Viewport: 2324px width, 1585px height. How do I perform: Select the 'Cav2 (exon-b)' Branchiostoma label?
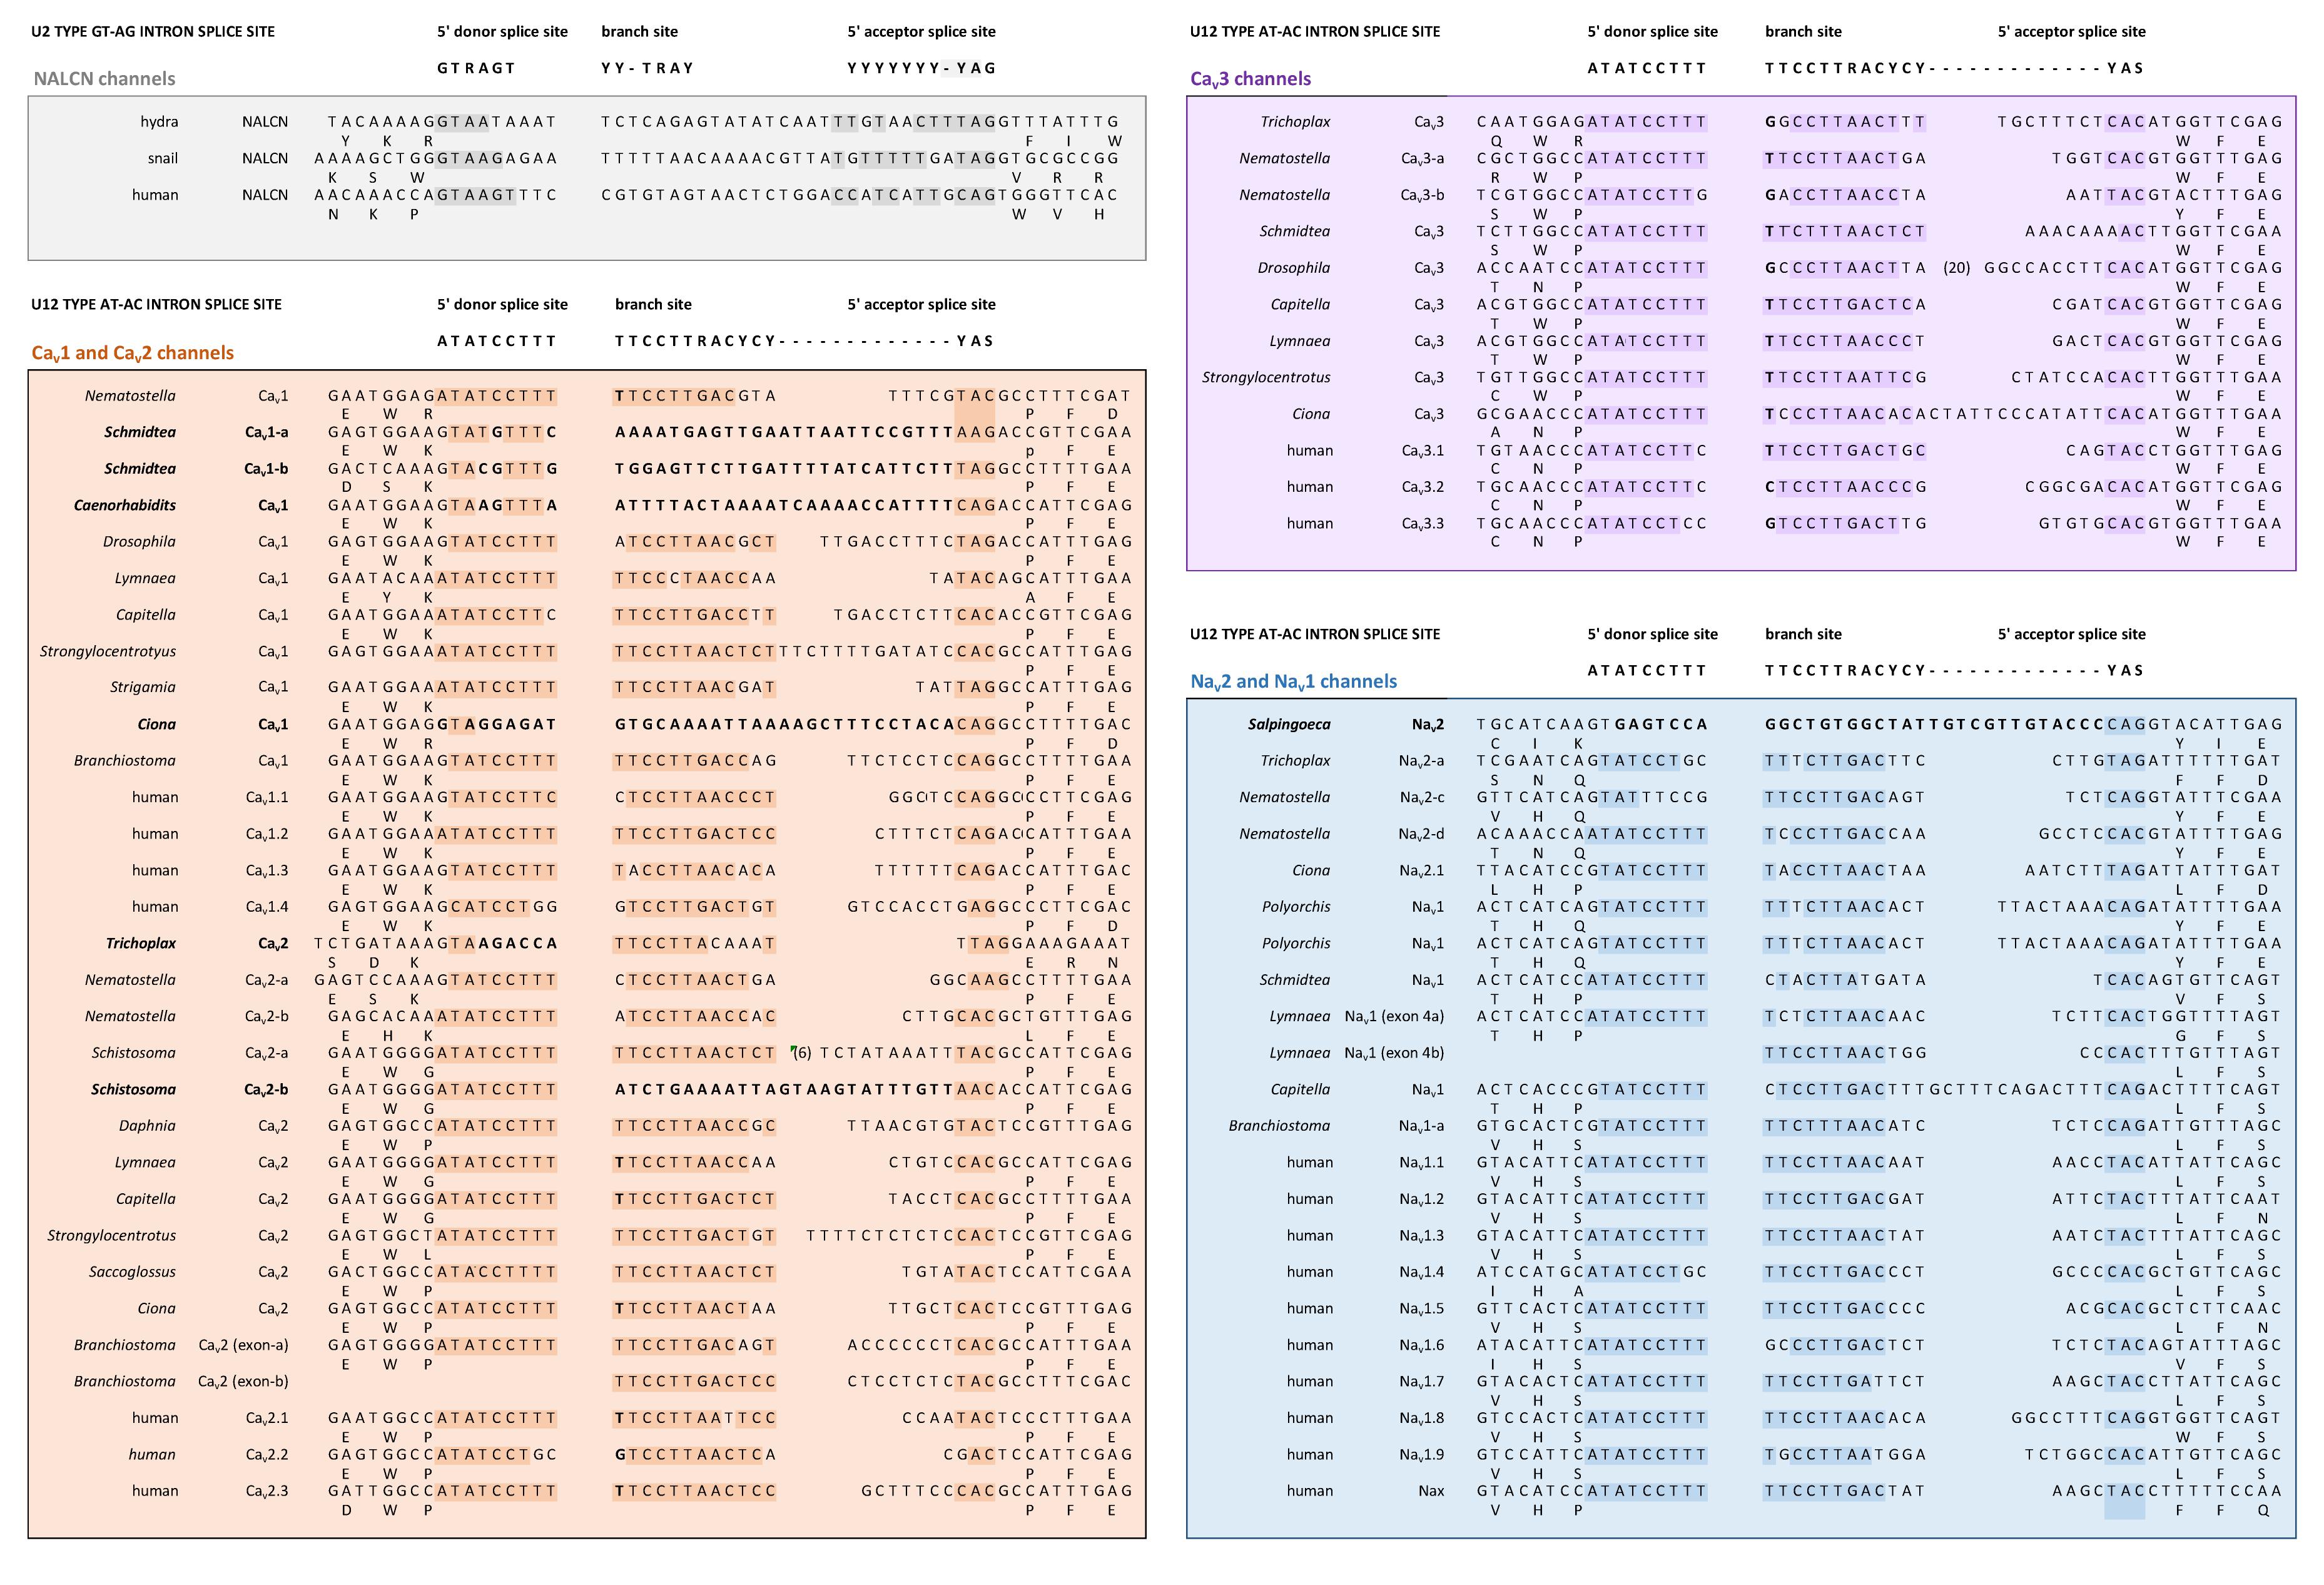pyautogui.click(x=243, y=1382)
